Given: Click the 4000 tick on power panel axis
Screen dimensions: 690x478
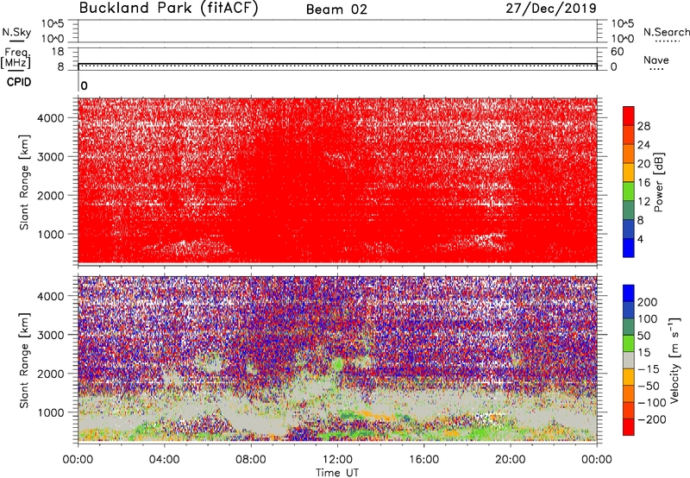Looking at the screenshot, I should click(51, 118).
